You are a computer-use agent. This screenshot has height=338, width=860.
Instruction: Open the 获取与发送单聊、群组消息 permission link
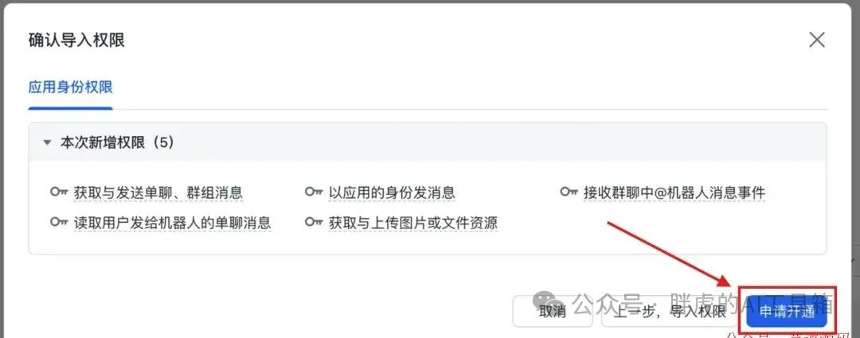tap(158, 192)
